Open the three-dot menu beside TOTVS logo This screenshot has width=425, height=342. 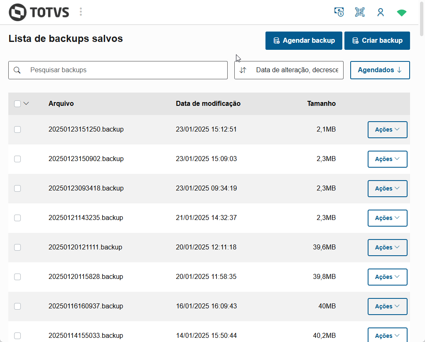coord(81,12)
